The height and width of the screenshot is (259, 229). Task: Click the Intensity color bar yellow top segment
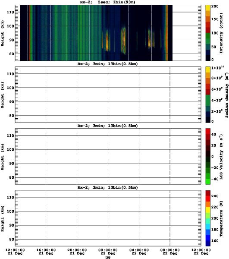[x=208, y=8]
